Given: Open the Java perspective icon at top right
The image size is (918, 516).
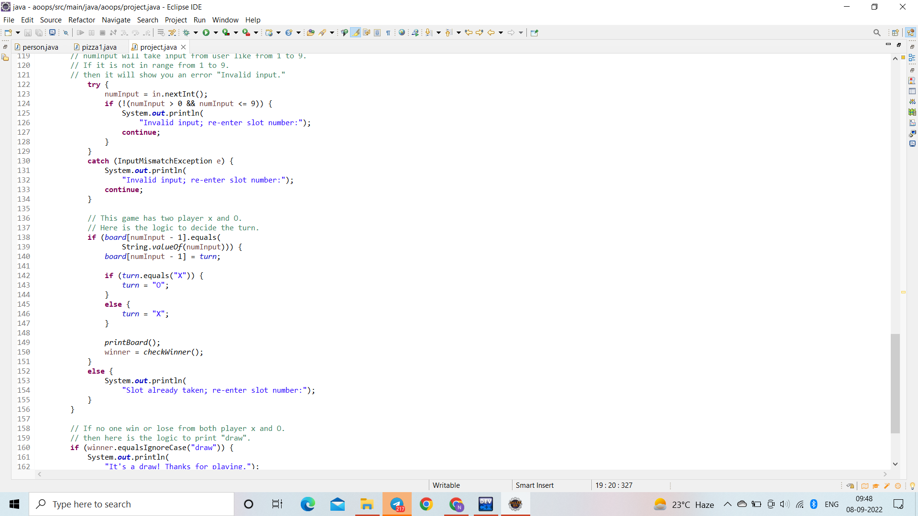Looking at the screenshot, I should tap(910, 32).
